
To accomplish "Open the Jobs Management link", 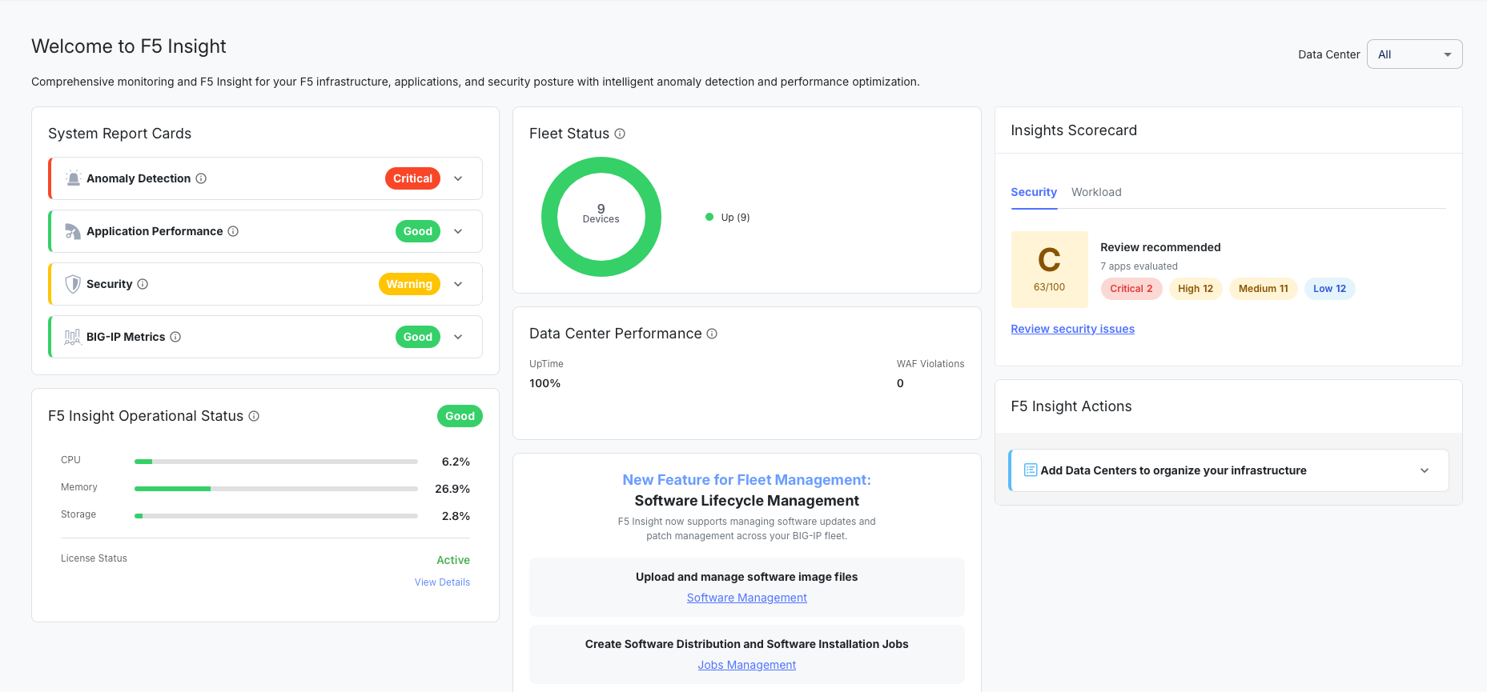I will point(747,665).
